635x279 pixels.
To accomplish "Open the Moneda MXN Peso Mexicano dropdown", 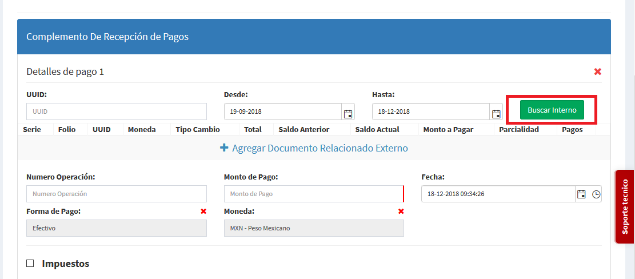I will [x=313, y=228].
